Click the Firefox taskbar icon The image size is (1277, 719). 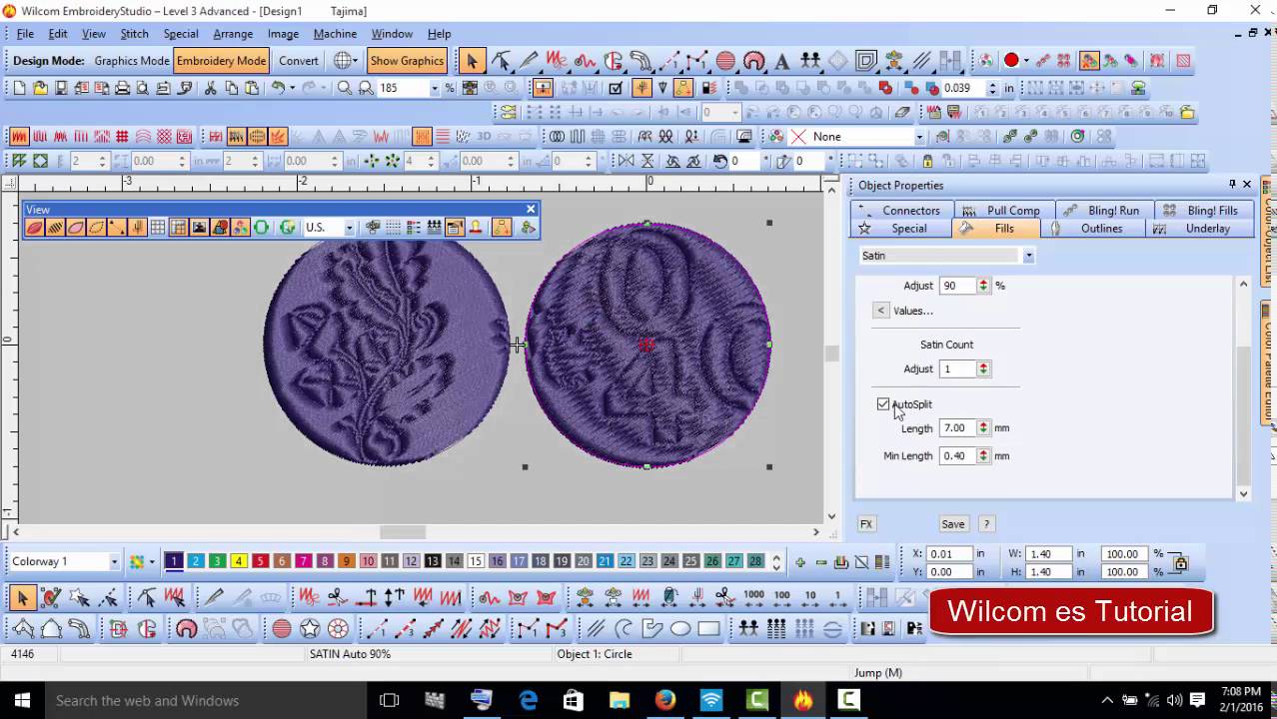664,701
